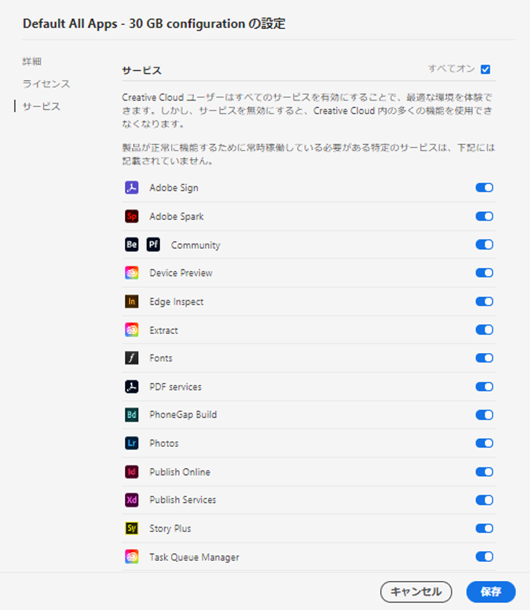Click the Adobe Sign icon
Viewport: 530px width, 610px height.
pyautogui.click(x=132, y=188)
